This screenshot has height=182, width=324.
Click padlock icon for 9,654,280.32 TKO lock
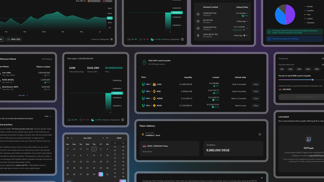tap(198, 35)
